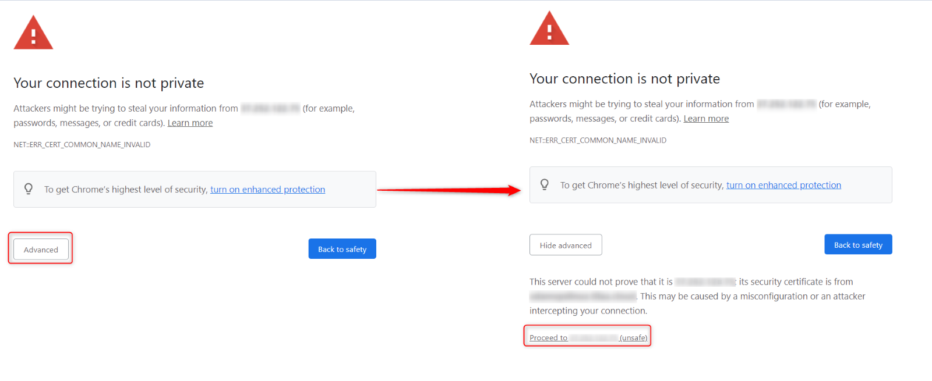
Task: Open Learn more link in right panel
Action: pos(706,119)
